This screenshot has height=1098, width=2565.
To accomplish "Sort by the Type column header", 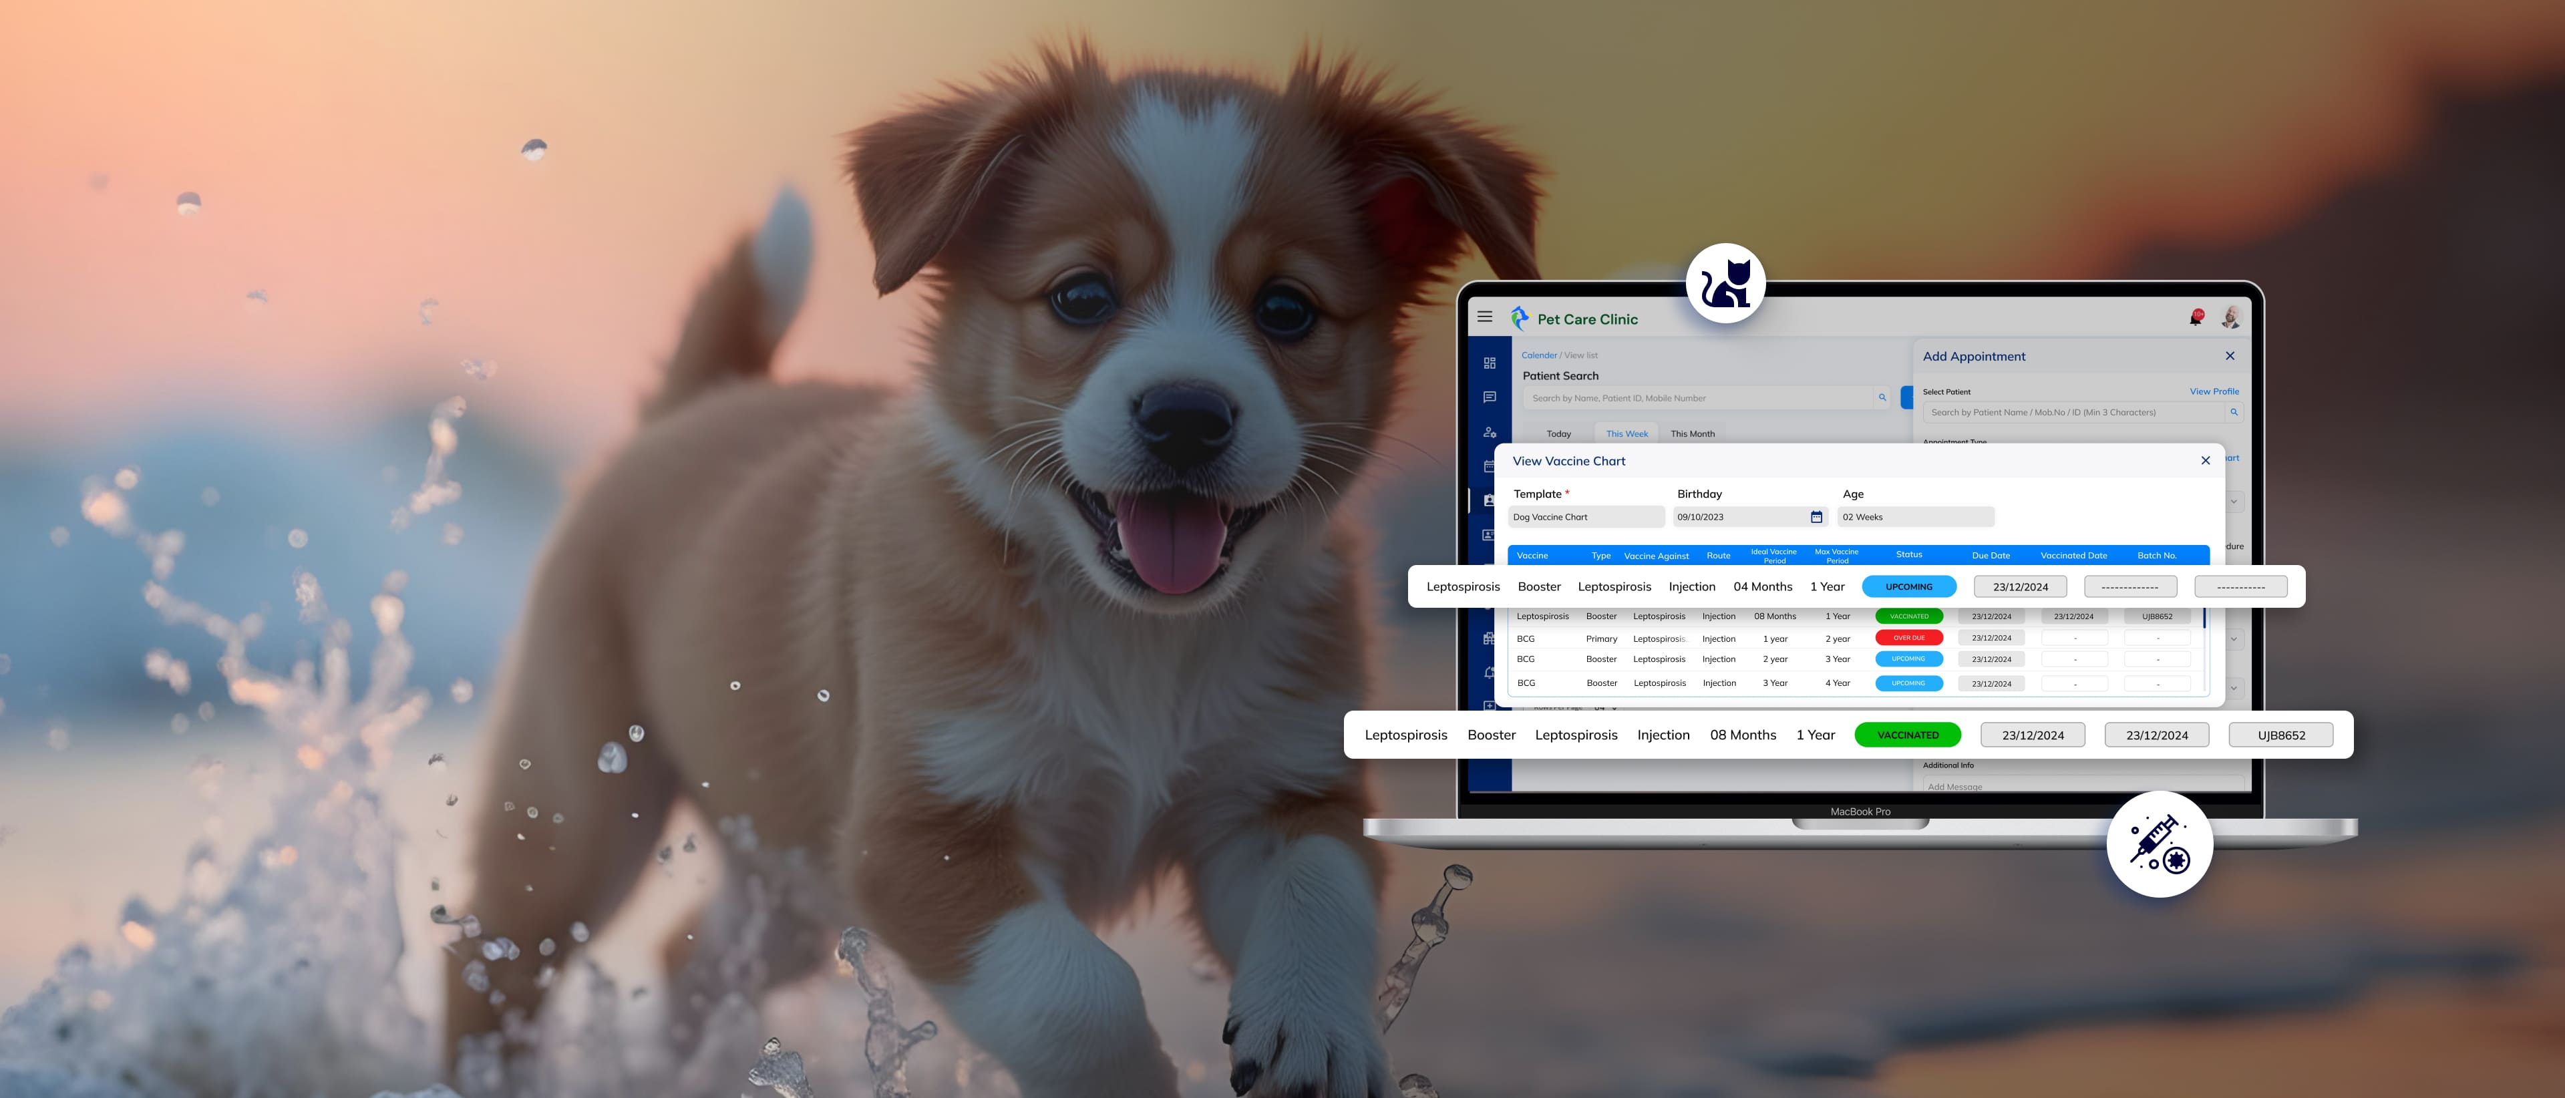I will [1601, 556].
